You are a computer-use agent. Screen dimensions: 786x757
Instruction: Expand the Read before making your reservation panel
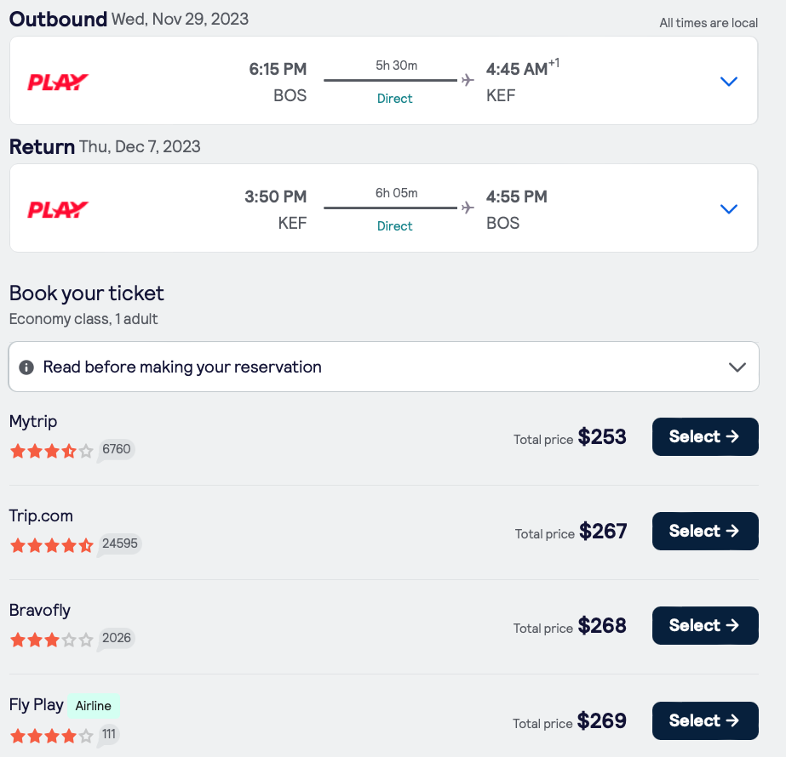[737, 367]
